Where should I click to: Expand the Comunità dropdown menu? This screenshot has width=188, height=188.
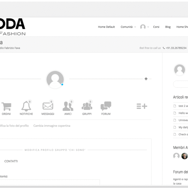pos(128,27)
